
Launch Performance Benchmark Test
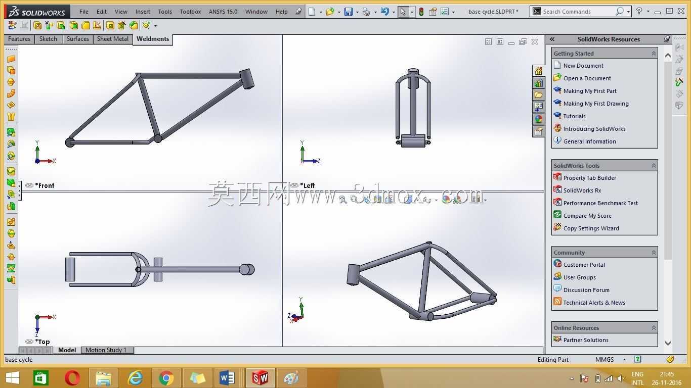pyautogui.click(x=600, y=203)
